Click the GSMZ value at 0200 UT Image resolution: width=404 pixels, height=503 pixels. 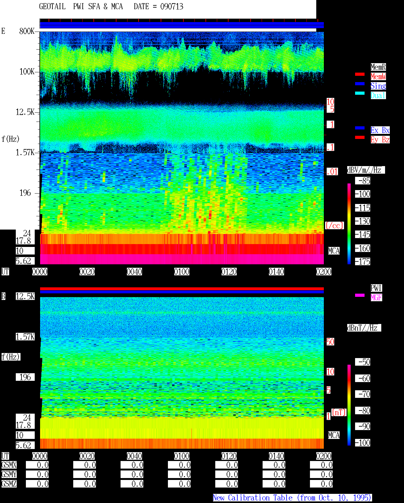point(321,484)
